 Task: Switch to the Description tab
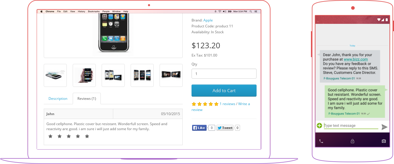pyautogui.click(x=58, y=99)
